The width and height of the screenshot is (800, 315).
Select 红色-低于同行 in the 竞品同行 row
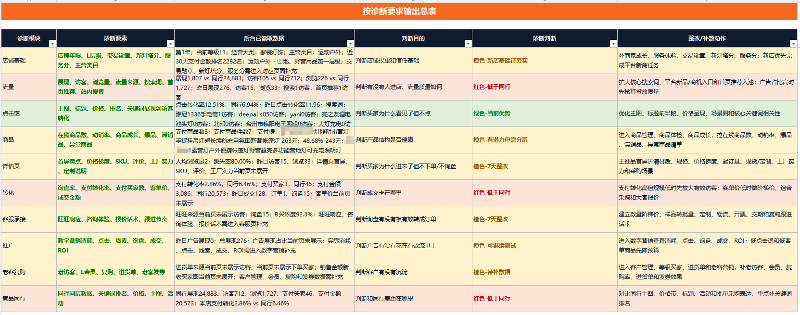545,299
